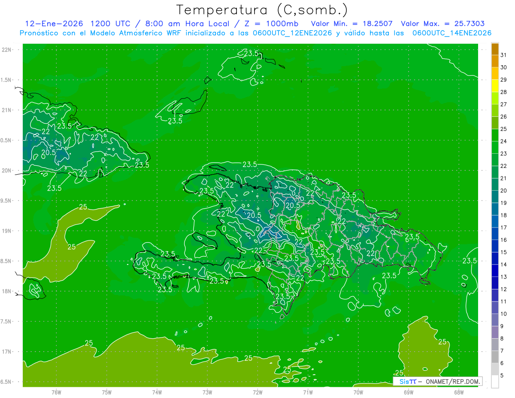Click the '0600UTC_14ENE2026' valid-until time text

[452, 33]
